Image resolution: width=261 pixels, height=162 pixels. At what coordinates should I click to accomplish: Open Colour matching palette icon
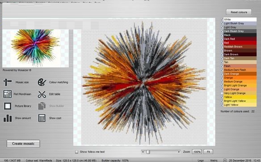[42, 82]
